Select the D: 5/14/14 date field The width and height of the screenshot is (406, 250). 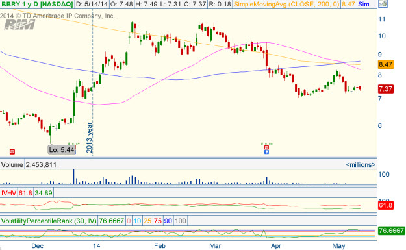tap(92, 4)
